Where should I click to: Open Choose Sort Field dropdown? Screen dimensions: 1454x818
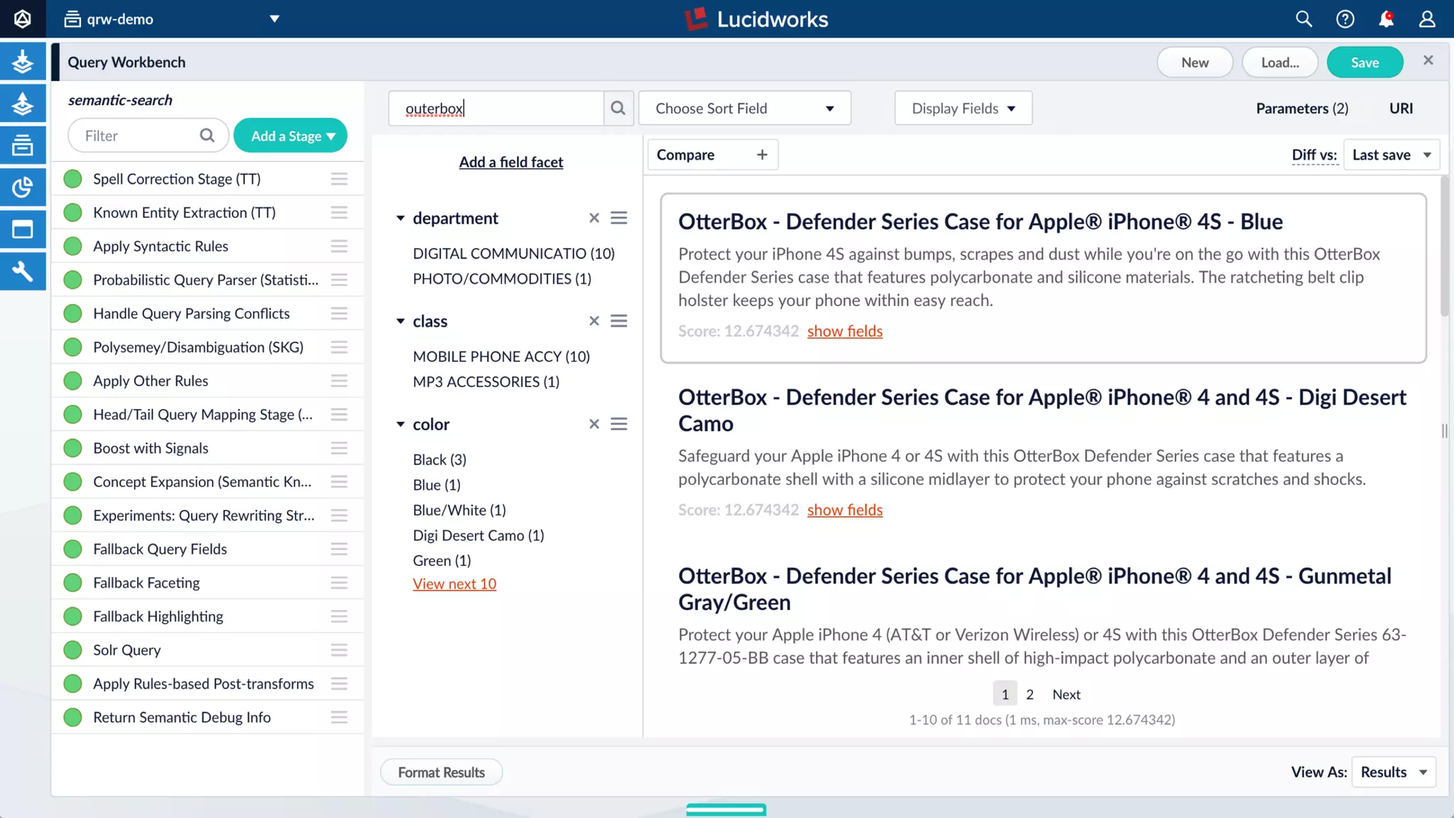click(744, 109)
